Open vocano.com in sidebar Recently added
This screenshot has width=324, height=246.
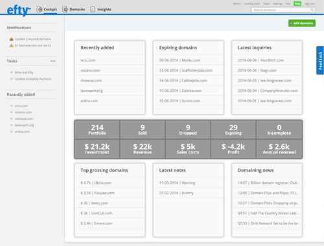point(23,112)
